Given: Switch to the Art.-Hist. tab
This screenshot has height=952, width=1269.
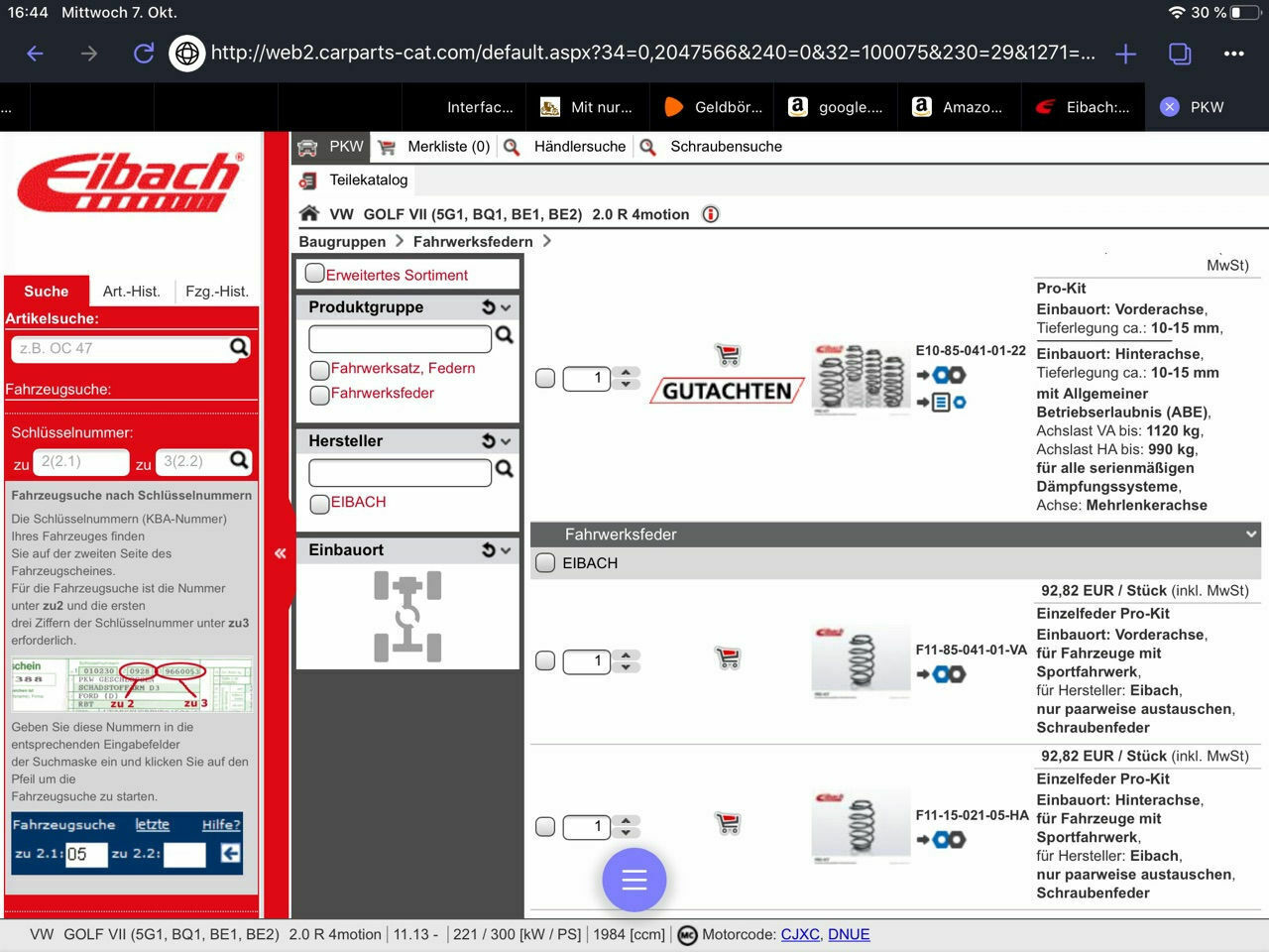Looking at the screenshot, I should click(131, 292).
